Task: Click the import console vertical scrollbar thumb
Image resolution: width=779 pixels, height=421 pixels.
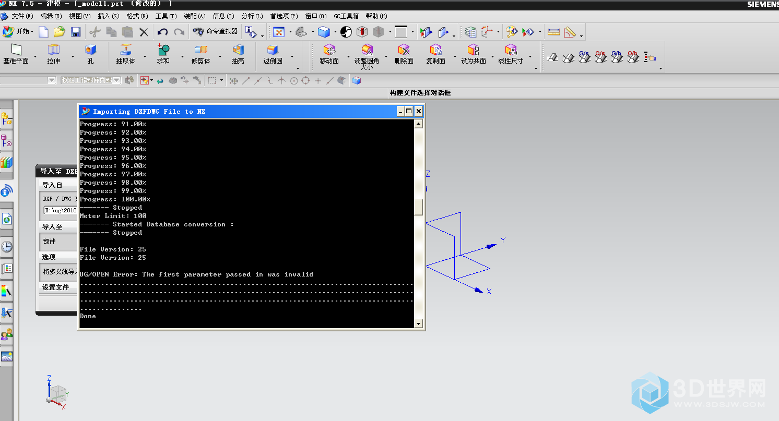Action: point(418,207)
